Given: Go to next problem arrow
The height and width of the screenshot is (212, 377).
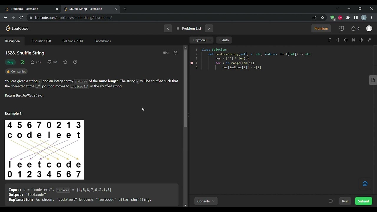Looking at the screenshot, I should (x=209, y=28).
